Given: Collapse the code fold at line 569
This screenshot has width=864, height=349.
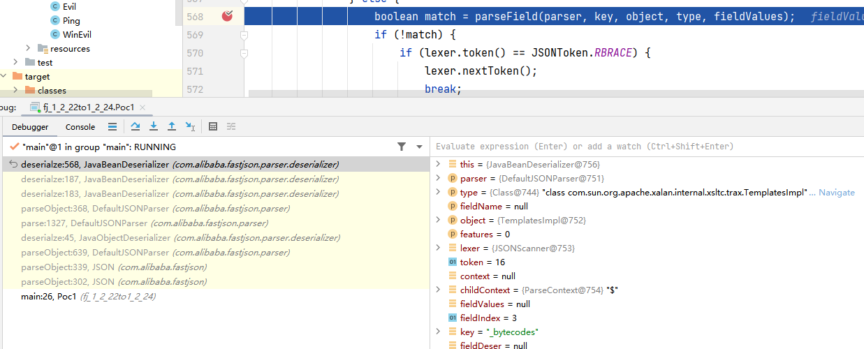Looking at the screenshot, I should (244, 35).
